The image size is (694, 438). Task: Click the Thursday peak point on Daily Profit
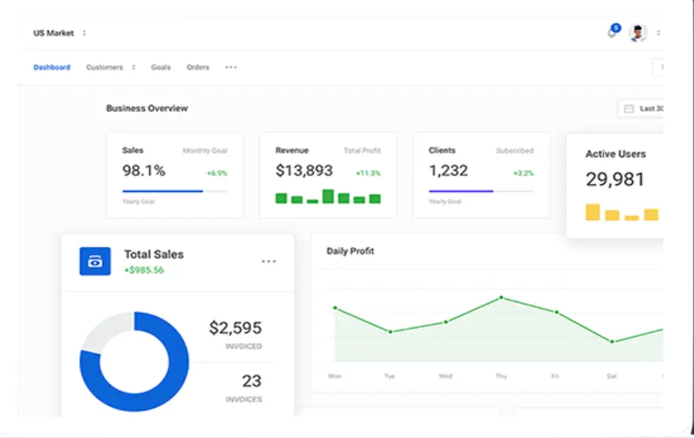(x=501, y=298)
